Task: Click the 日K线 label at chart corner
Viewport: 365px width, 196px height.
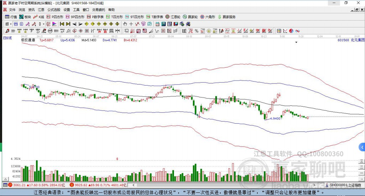Action: click(7, 37)
